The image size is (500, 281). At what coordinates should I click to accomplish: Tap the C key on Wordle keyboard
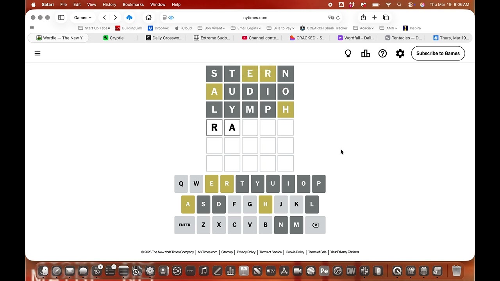[x=234, y=225]
